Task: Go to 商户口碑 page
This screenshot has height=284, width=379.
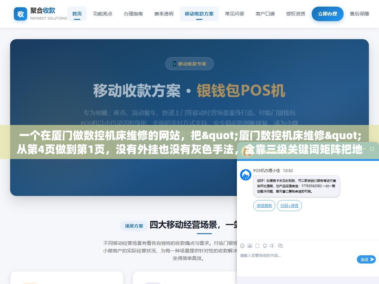Action: (x=265, y=14)
